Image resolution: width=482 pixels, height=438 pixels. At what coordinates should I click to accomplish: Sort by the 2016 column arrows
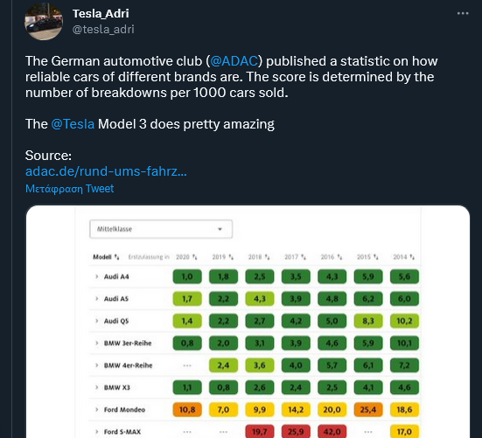(339, 257)
